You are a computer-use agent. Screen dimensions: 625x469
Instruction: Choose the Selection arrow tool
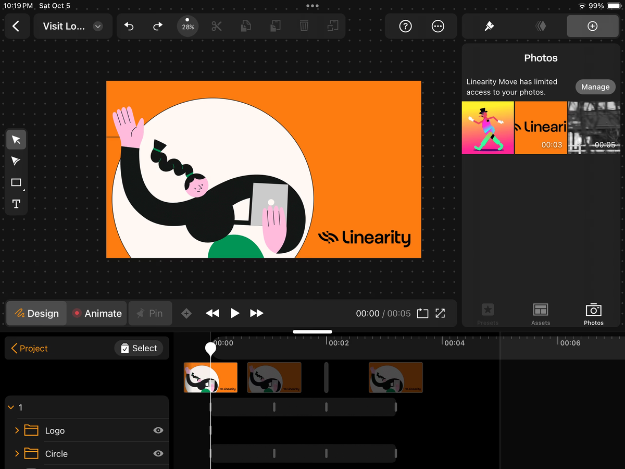click(16, 140)
